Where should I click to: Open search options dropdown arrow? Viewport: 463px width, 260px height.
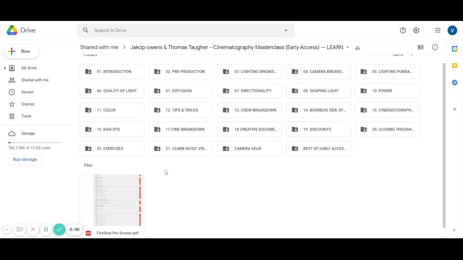[286, 30]
